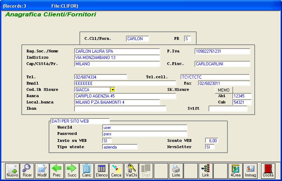Image resolution: width=282 pixels, height=181 pixels.
Task: Exit via the Uscita door icon
Action: [268, 171]
